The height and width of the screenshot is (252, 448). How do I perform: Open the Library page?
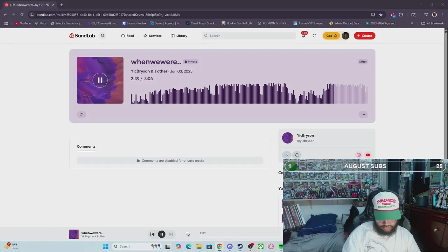pos(179,36)
